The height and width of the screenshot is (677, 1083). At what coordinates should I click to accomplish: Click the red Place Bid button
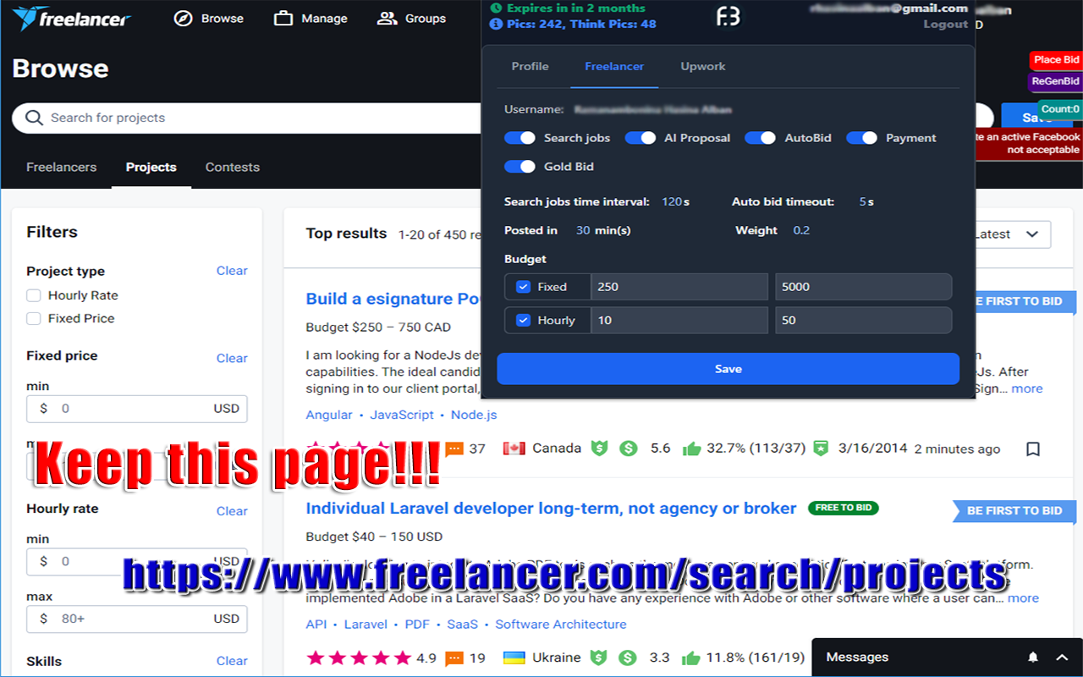(1055, 59)
